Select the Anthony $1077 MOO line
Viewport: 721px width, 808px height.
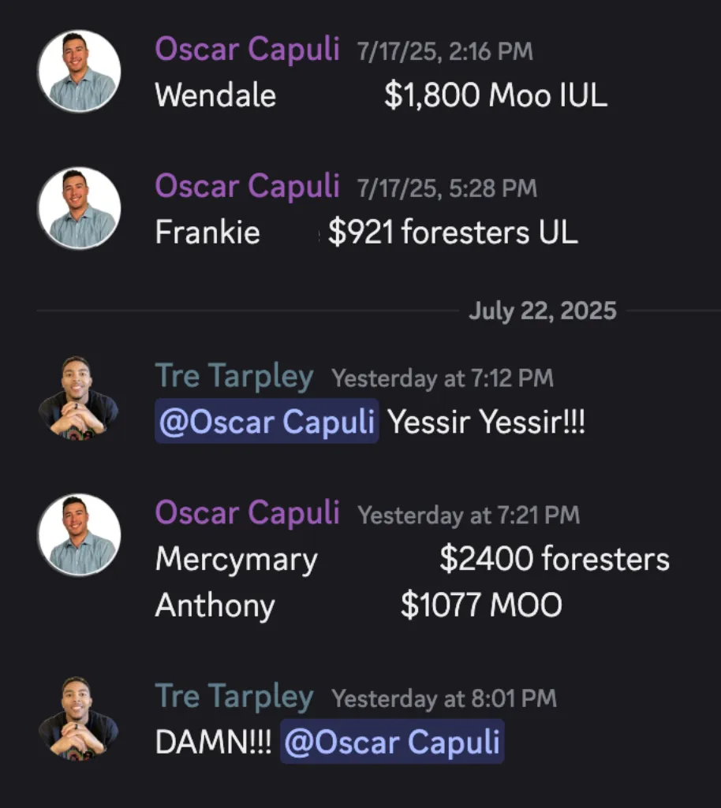click(358, 605)
